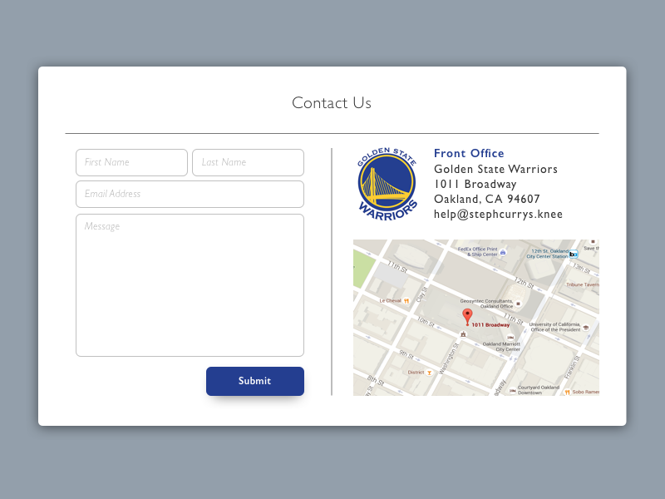665x499 pixels.
Task: Click the Oakland Marriott City Center hotel icon
Action: (x=510, y=337)
